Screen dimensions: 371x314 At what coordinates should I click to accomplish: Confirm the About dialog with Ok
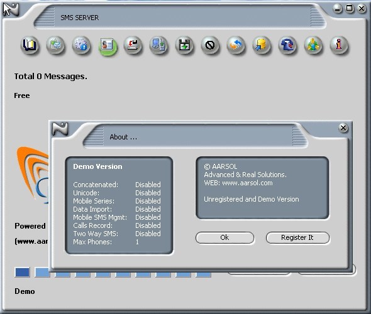pos(224,237)
